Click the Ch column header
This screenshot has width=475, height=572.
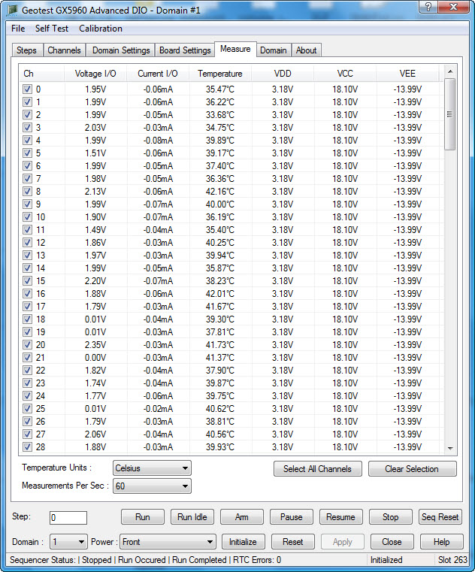(41, 74)
